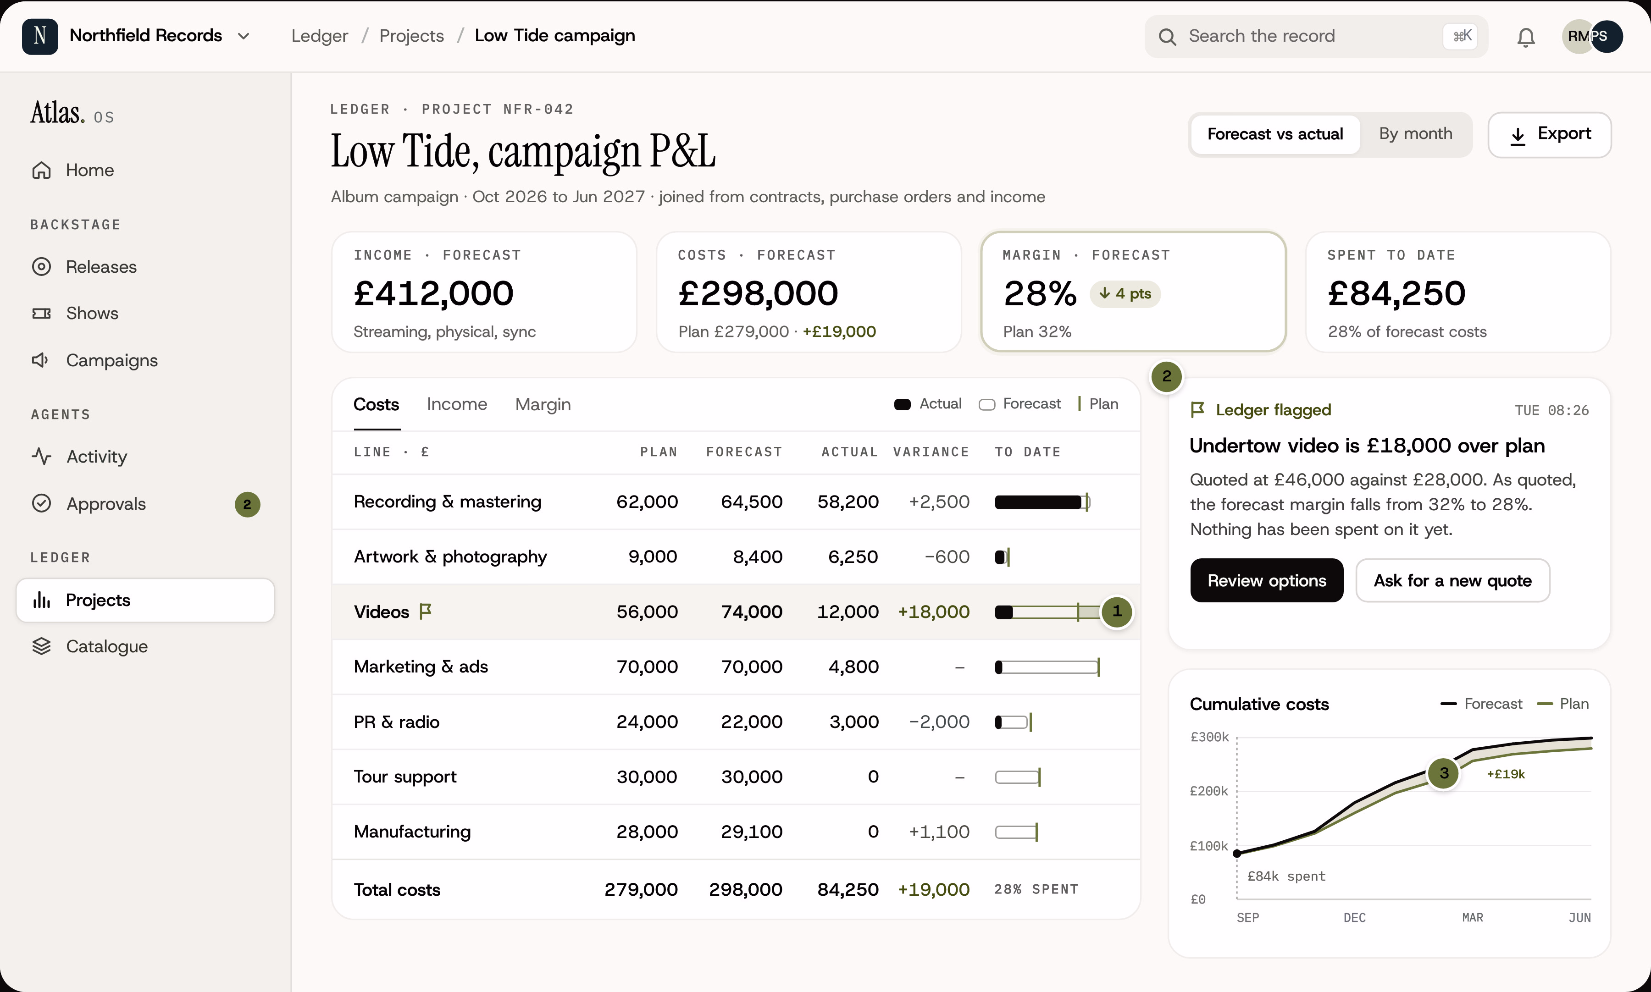The image size is (1651, 992).
Task: Click the Cumulative costs Plan legend
Action: coord(1563,704)
